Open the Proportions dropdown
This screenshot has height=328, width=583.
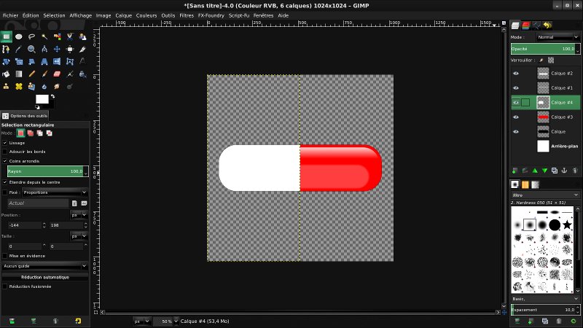click(55, 192)
